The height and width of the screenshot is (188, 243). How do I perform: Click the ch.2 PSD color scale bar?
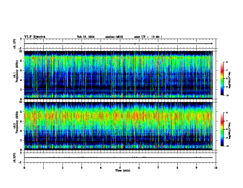pyautogui.click(x=222, y=129)
